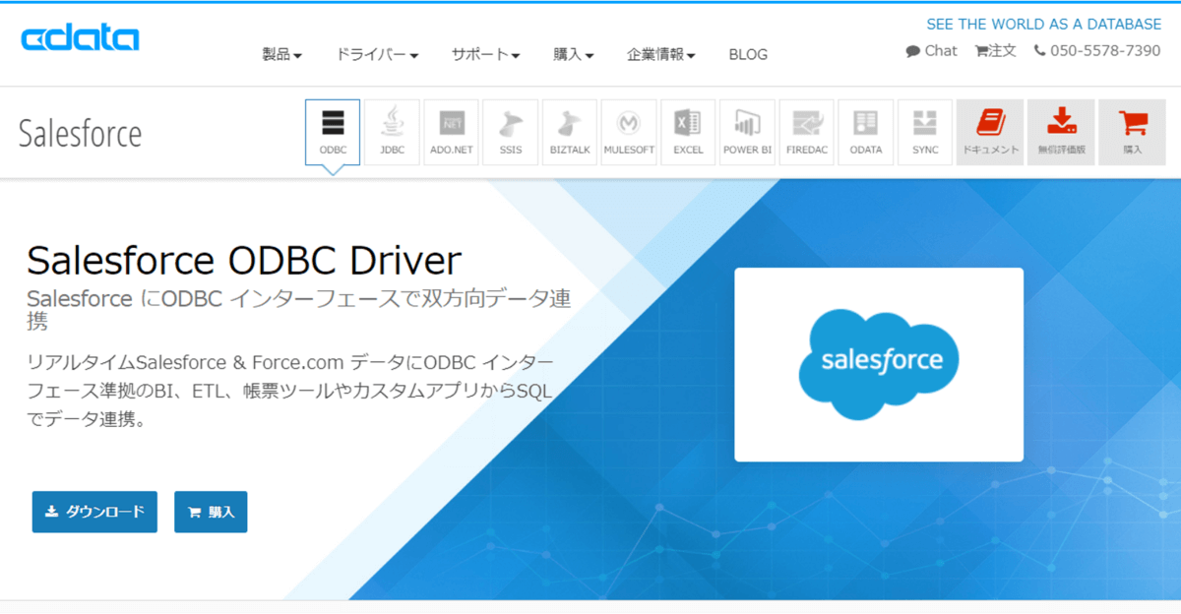
Task: Open the ドキュメント book icon
Action: click(x=990, y=132)
